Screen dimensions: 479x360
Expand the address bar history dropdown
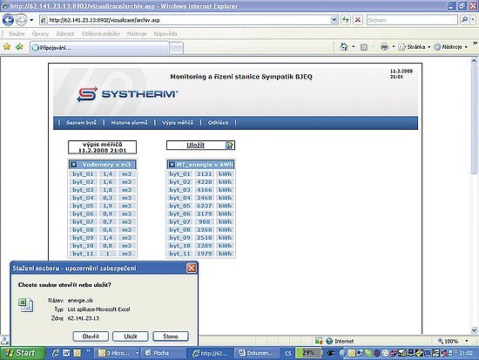pyautogui.click(x=334, y=20)
